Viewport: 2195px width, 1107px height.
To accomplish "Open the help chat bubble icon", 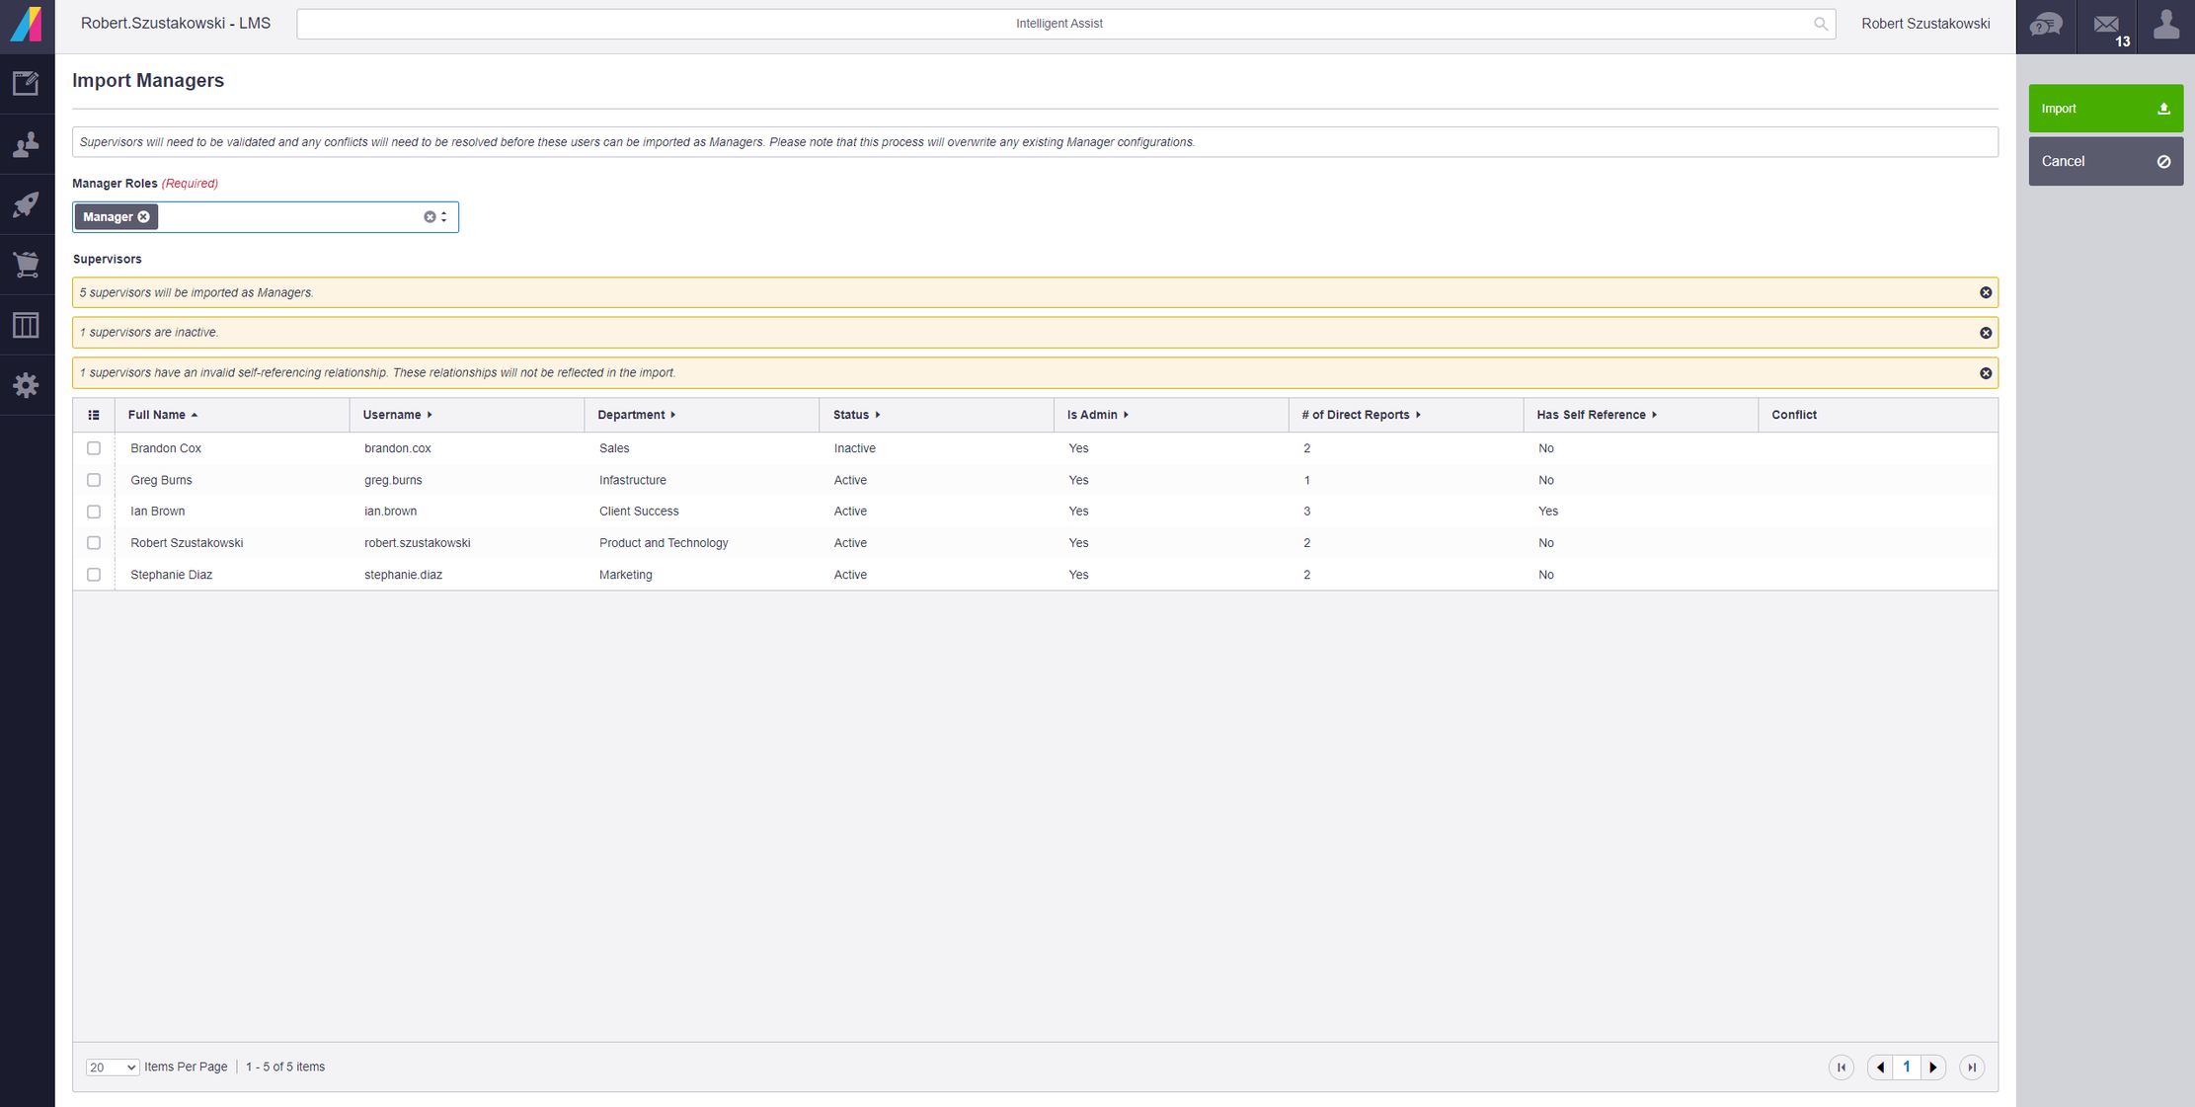I will 2046,26.
